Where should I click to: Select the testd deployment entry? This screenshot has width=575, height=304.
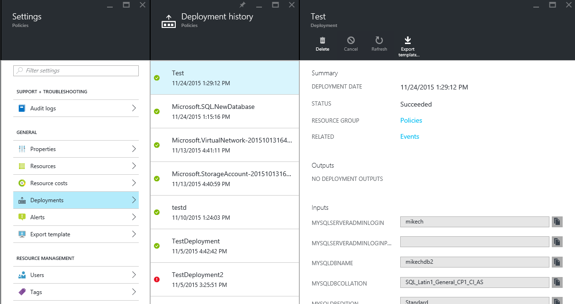tap(225, 212)
